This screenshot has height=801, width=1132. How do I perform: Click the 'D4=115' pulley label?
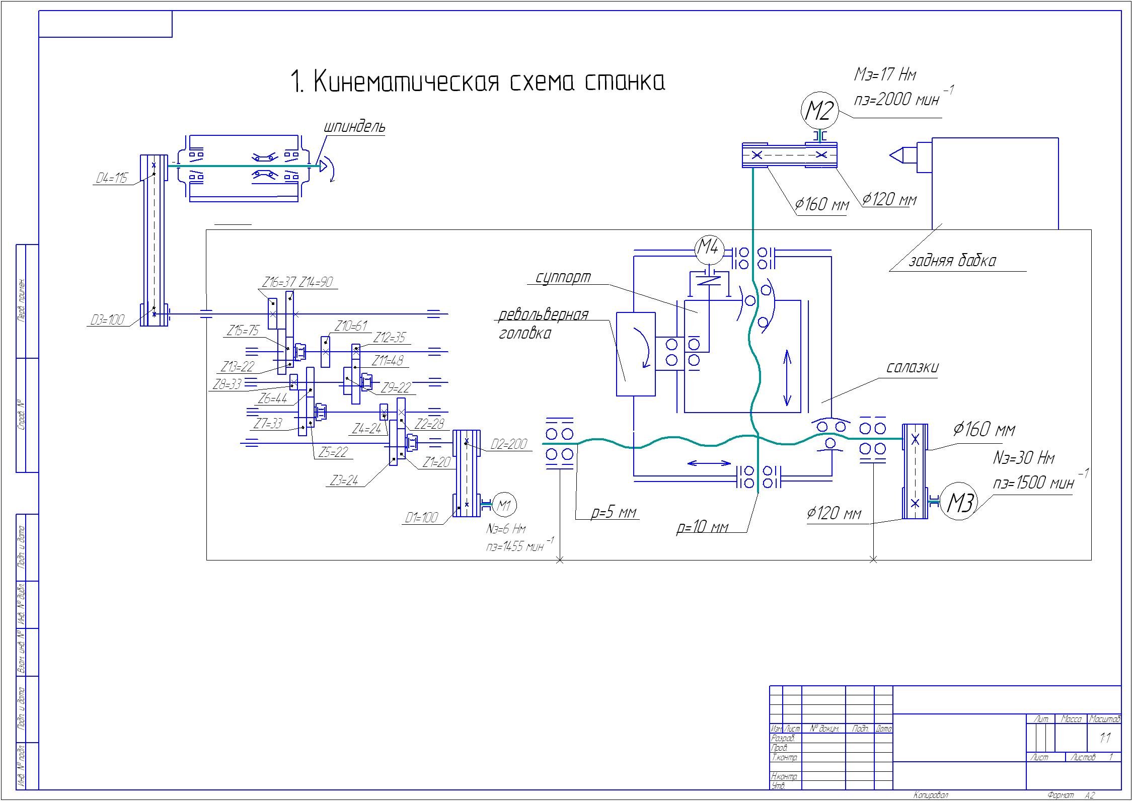(112, 178)
